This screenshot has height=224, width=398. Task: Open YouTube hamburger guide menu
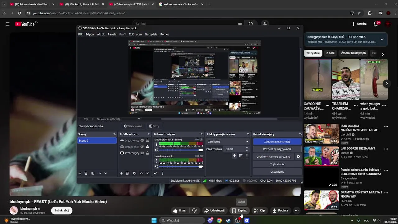click(x=7, y=24)
